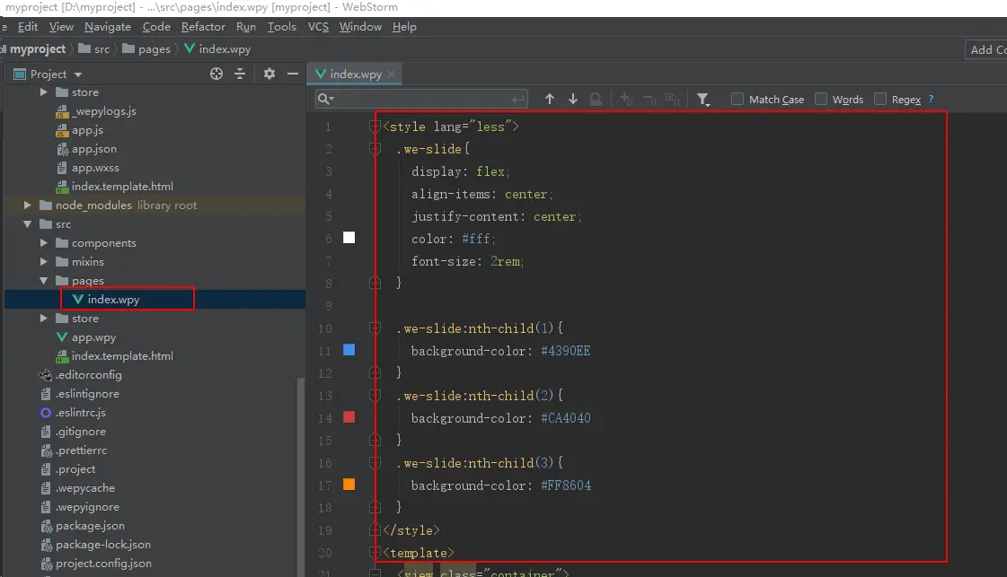This screenshot has height=577, width=1007.
Task: Click fold marker on line 10 nth-child(1)
Action: point(375,328)
